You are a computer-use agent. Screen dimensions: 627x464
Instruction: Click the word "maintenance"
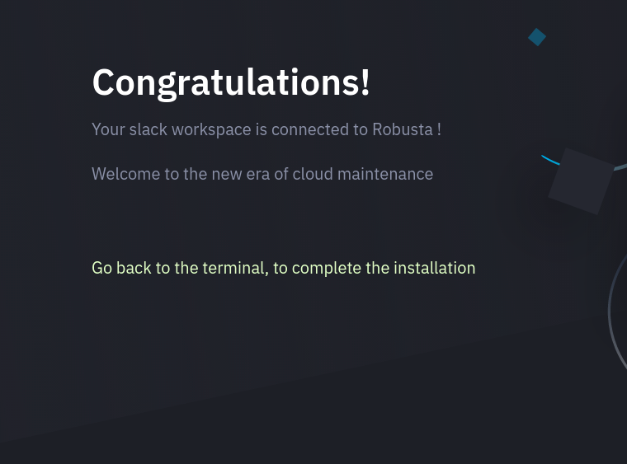coord(385,174)
